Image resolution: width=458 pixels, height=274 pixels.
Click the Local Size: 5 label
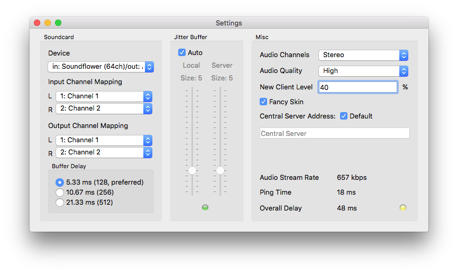click(x=191, y=78)
